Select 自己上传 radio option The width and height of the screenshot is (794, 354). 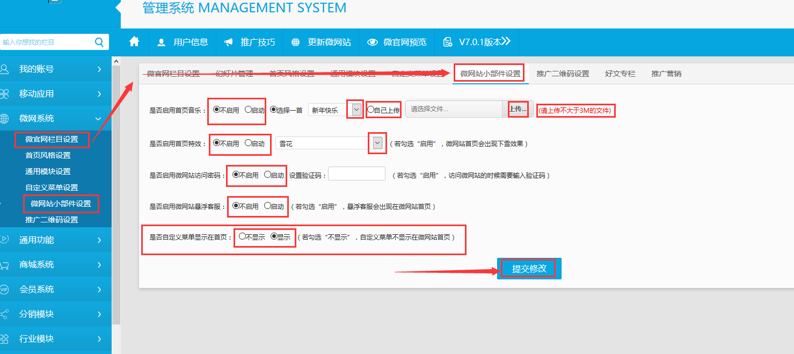point(370,110)
